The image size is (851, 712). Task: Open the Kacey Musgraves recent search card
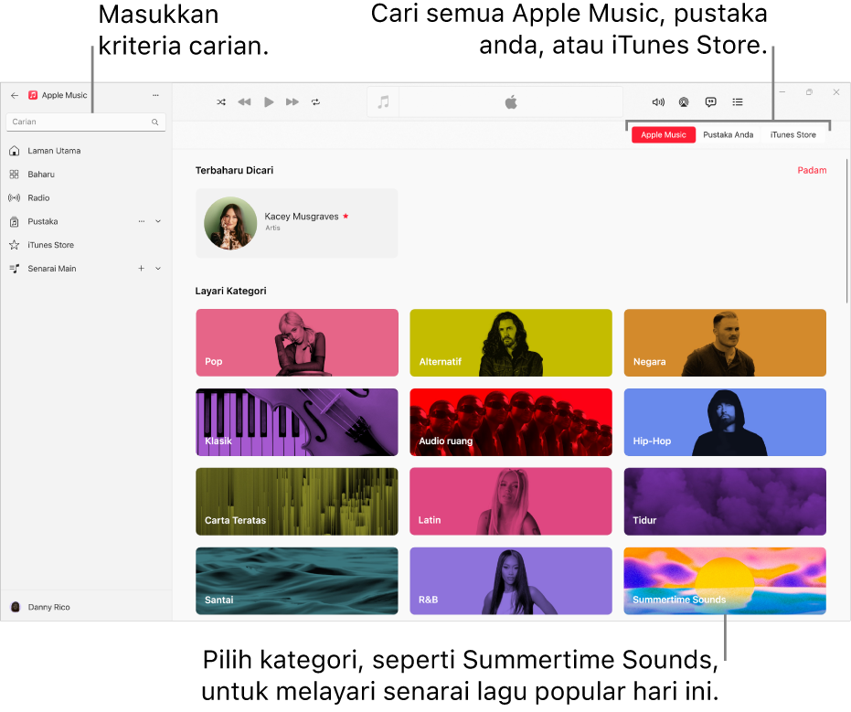click(x=297, y=223)
